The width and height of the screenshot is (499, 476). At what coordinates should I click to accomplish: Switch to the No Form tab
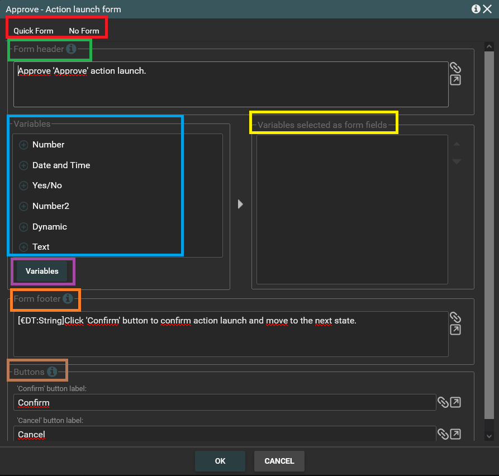84,31
